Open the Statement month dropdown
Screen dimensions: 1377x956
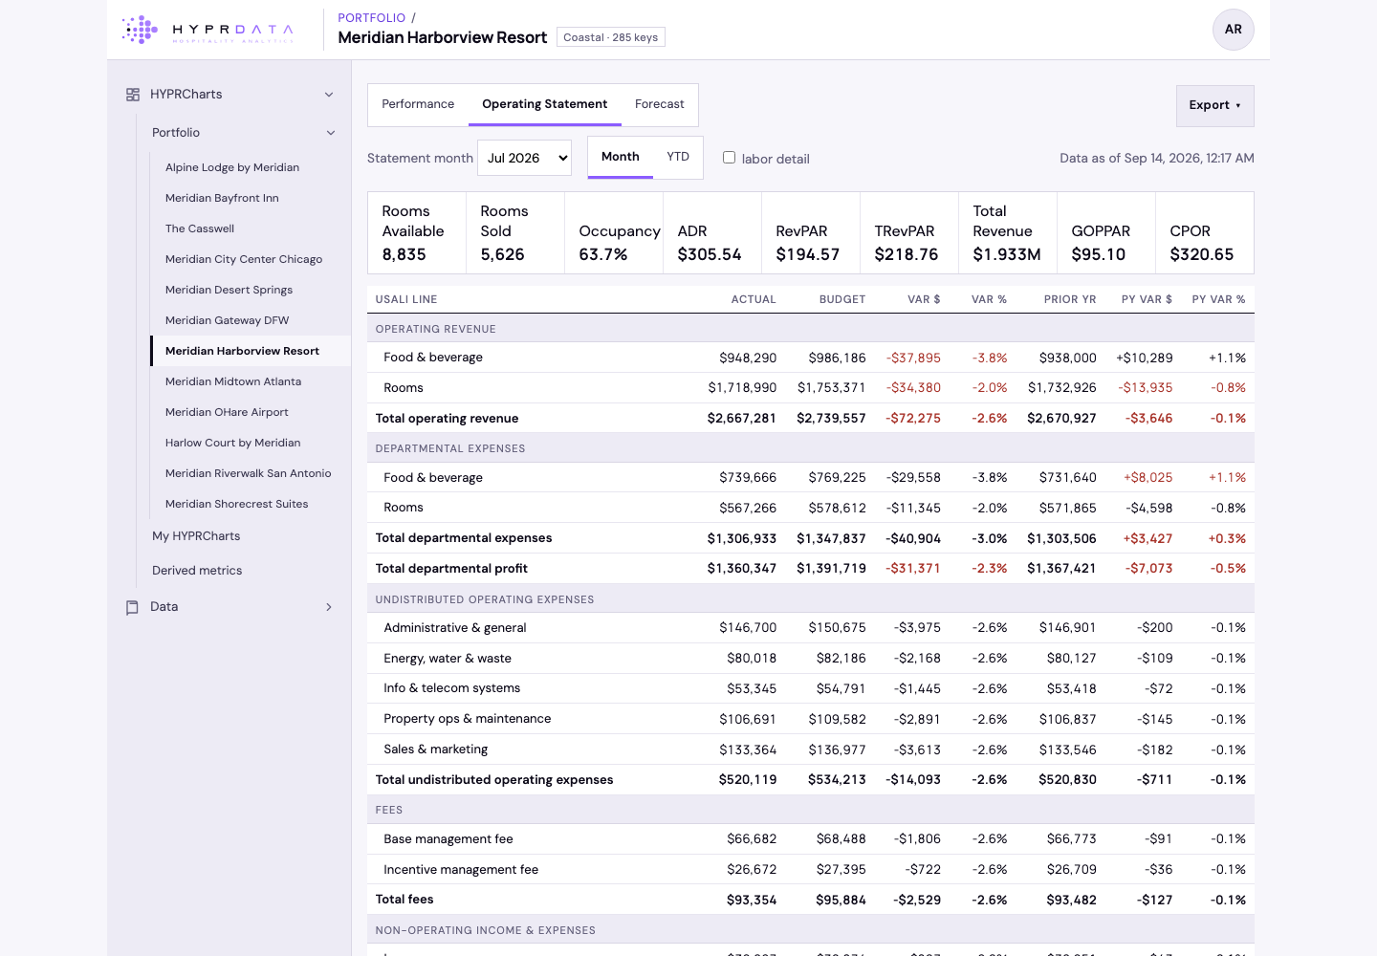(524, 158)
